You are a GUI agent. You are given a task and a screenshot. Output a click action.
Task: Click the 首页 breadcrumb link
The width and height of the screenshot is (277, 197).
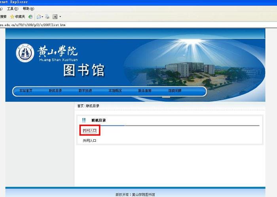(x=80, y=106)
